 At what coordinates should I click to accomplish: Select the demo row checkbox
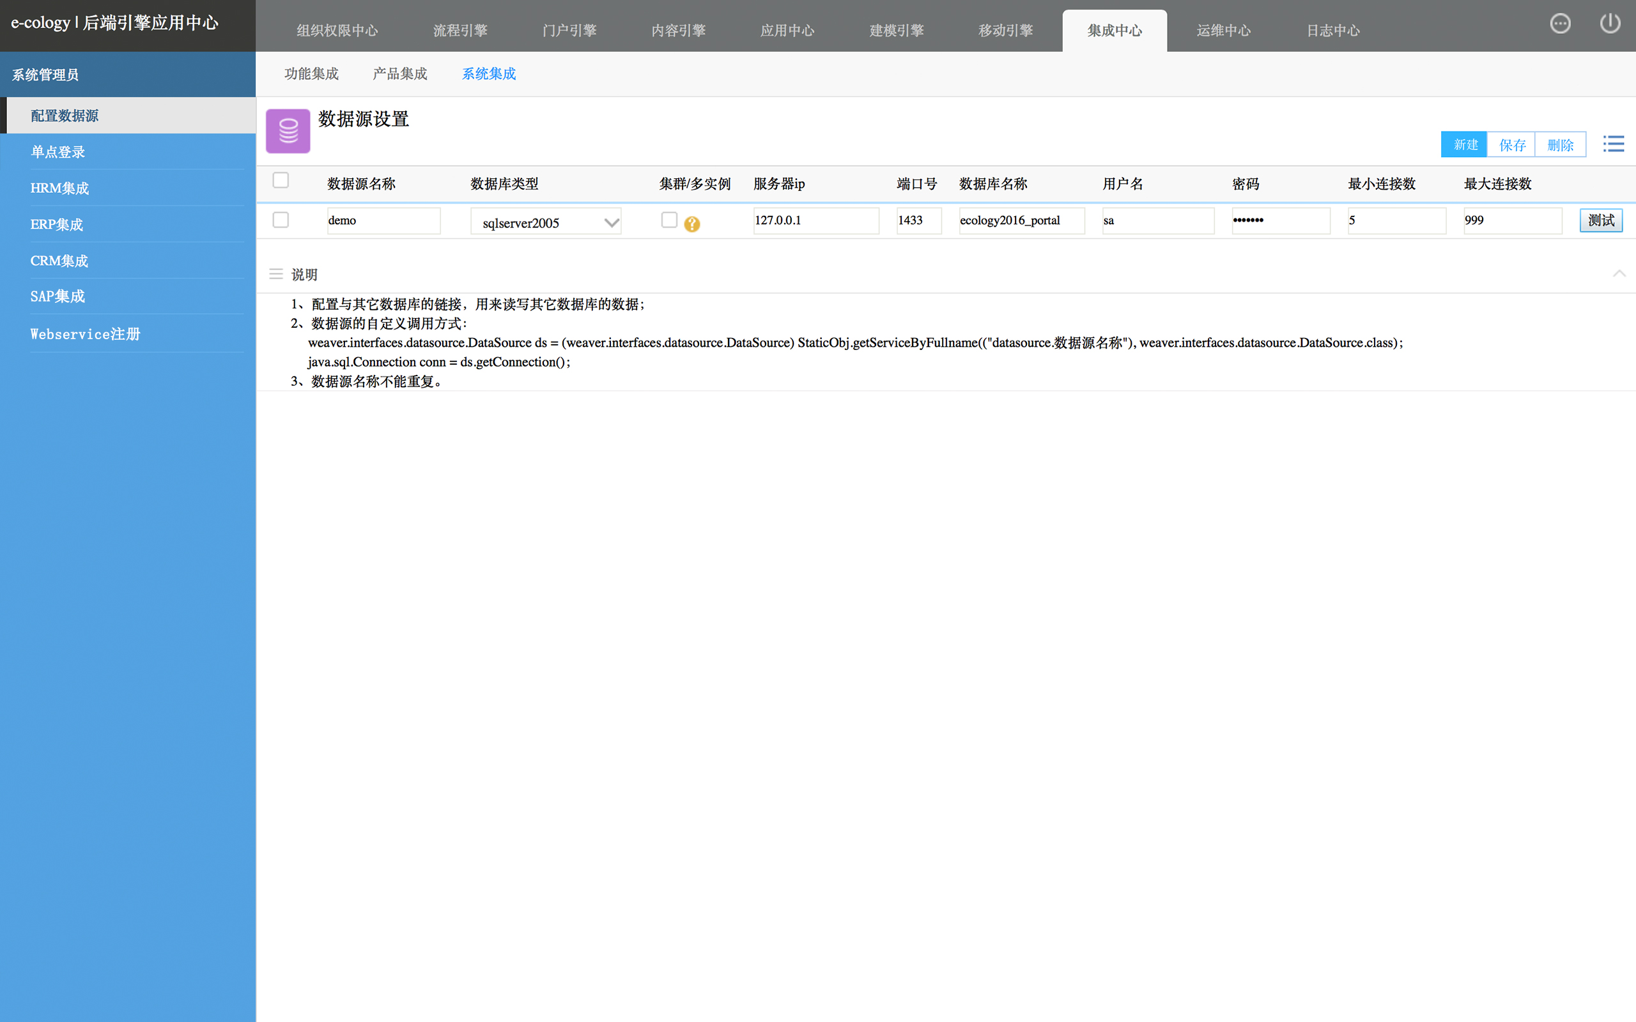pos(281,220)
